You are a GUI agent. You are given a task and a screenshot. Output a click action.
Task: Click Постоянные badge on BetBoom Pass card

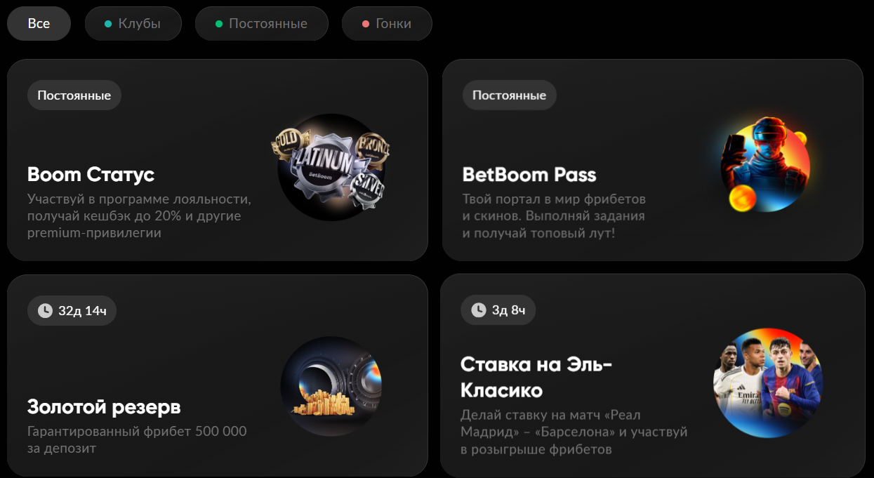coord(510,95)
